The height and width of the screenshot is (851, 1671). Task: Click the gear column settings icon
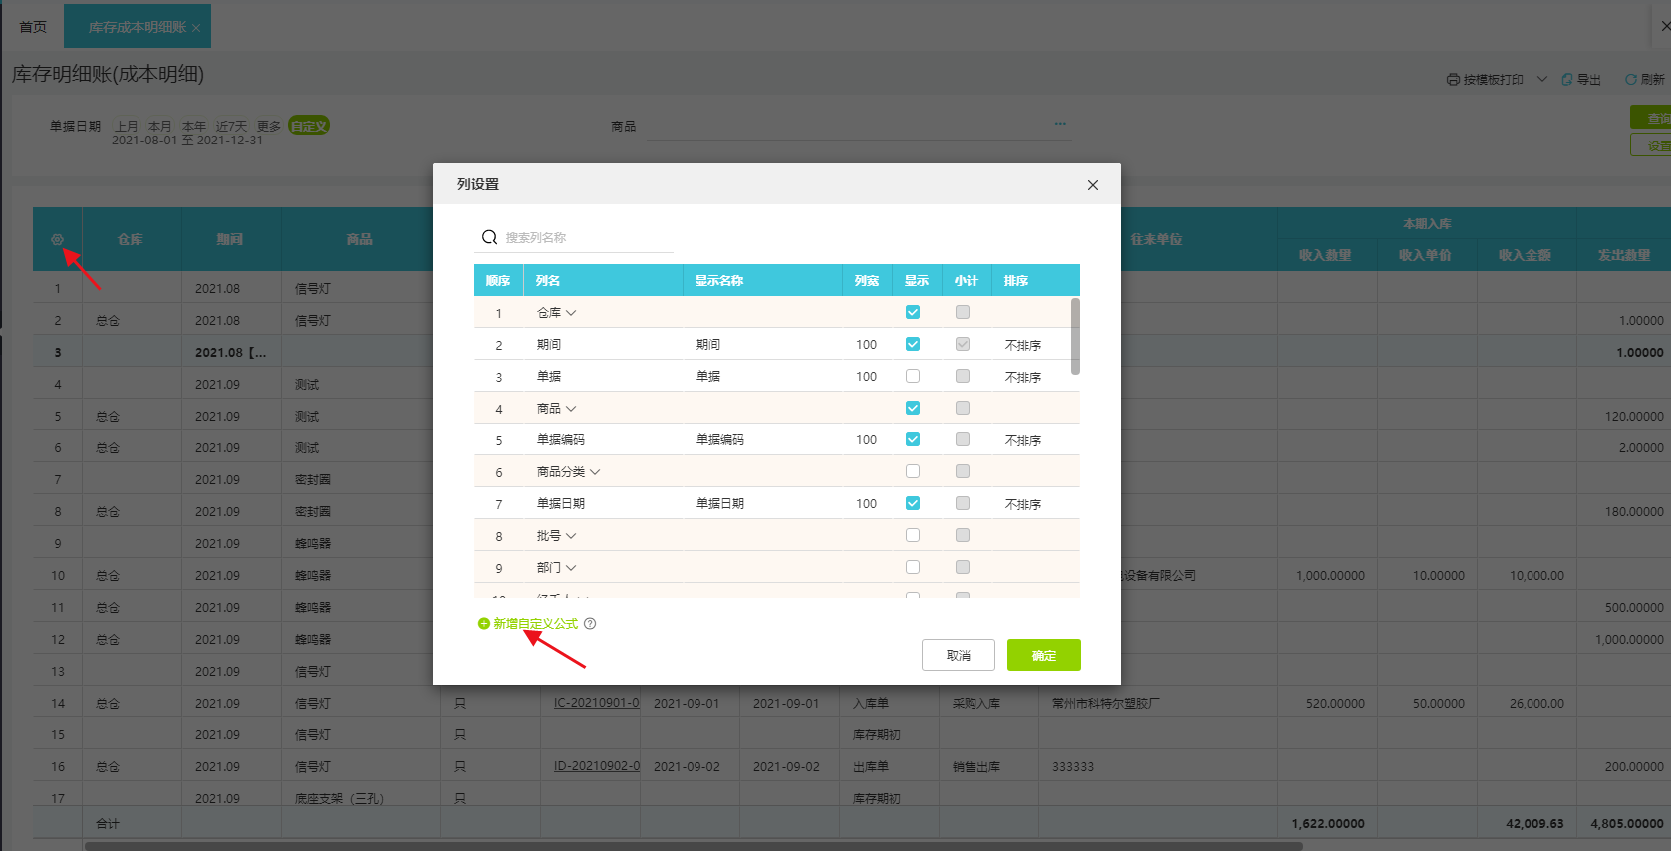pyautogui.click(x=57, y=239)
